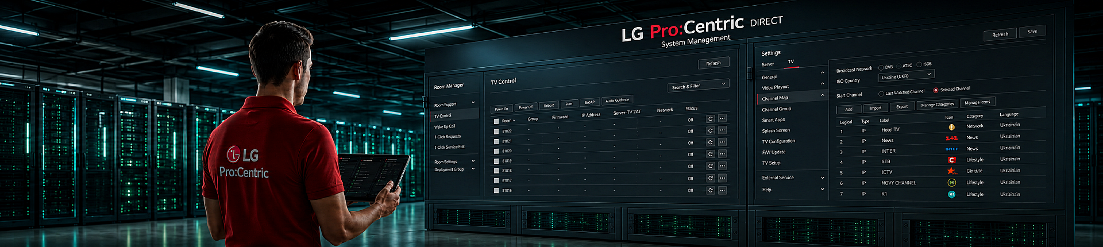Open TV Setup settings
Image resolution: width=1103 pixels, height=247 pixels.
(772, 163)
